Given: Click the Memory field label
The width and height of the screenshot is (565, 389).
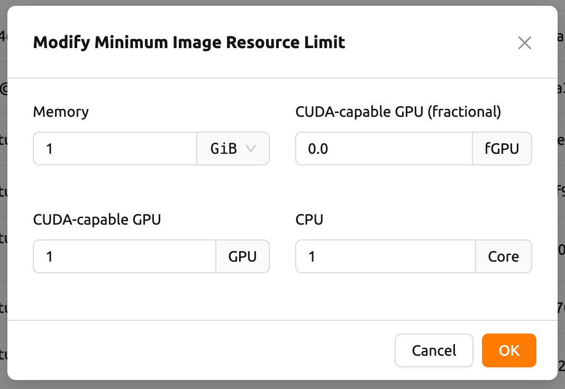Looking at the screenshot, I should (61, 112).
